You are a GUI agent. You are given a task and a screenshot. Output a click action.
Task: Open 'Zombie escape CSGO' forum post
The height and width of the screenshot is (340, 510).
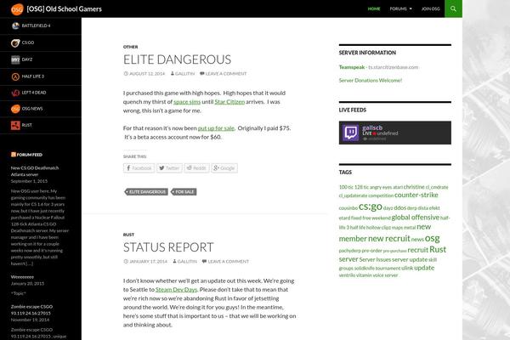31,310
